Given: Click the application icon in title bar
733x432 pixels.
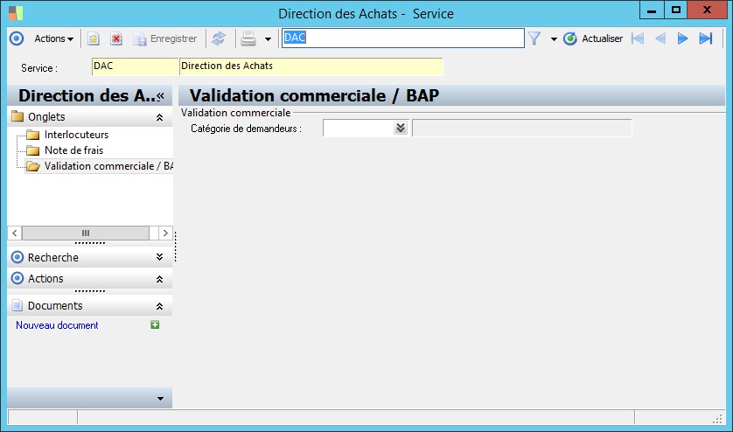Looking at the screenshot, I should [x=16, y=13].
